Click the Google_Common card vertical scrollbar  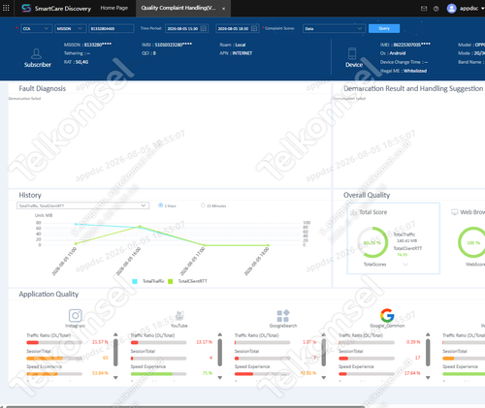coord(428,353)
